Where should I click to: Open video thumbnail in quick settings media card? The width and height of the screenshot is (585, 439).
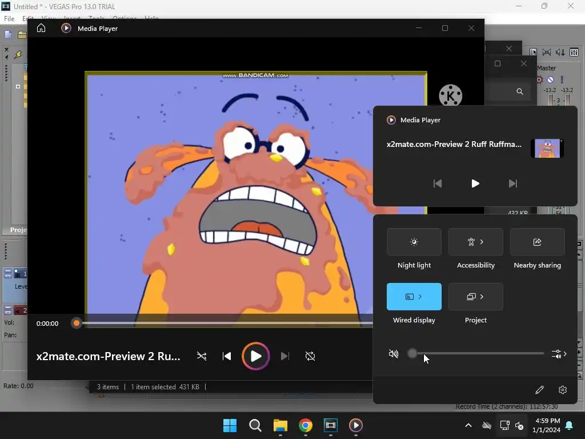tap(547, 148)
